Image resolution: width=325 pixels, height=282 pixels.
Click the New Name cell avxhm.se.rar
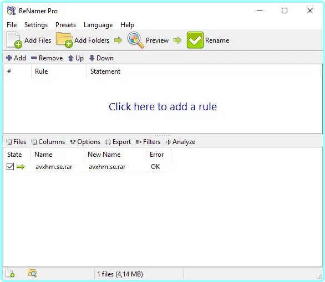(x=107, y=167)
